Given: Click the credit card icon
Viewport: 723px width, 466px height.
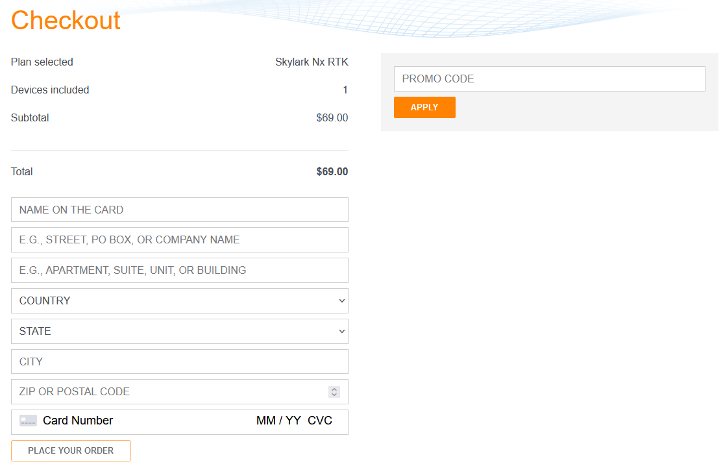Looking at the screenshot, I should tap(28, 421).
